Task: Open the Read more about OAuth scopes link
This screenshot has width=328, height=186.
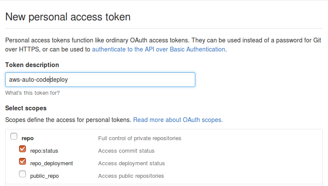Action: point(178,120)
